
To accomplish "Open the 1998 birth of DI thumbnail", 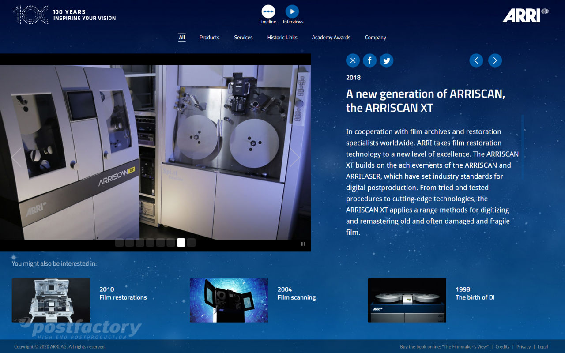I will (407, 300).
